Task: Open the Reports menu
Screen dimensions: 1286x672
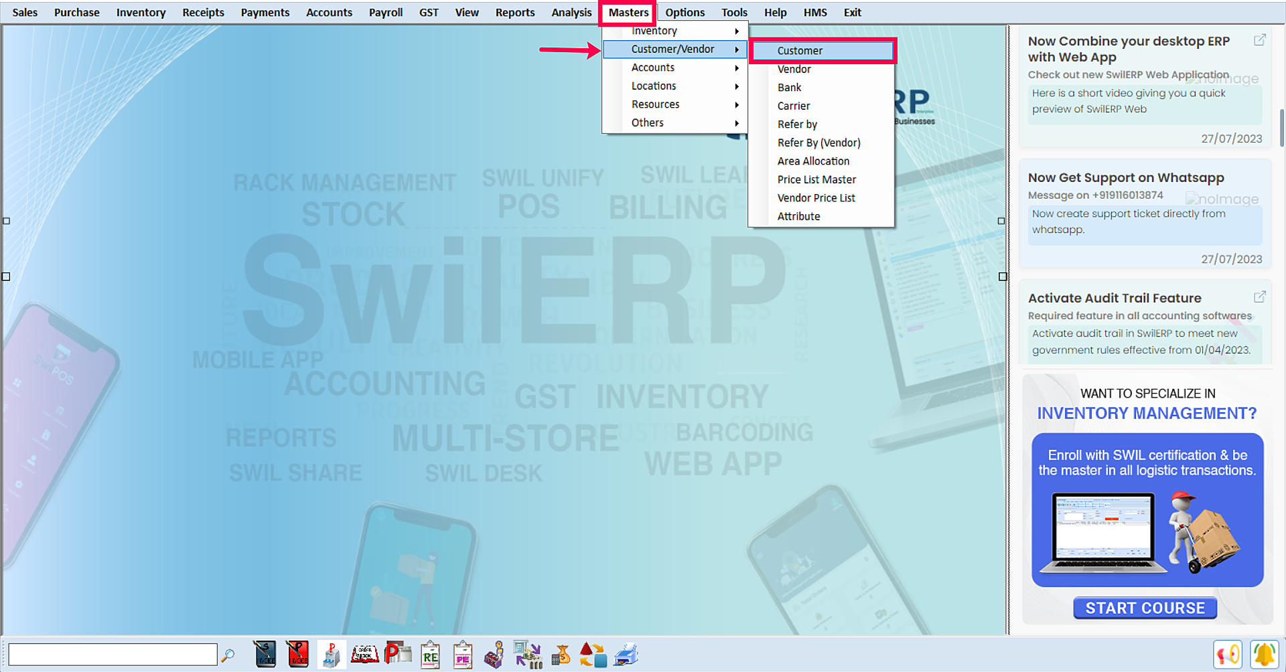Action: [515, 12]
